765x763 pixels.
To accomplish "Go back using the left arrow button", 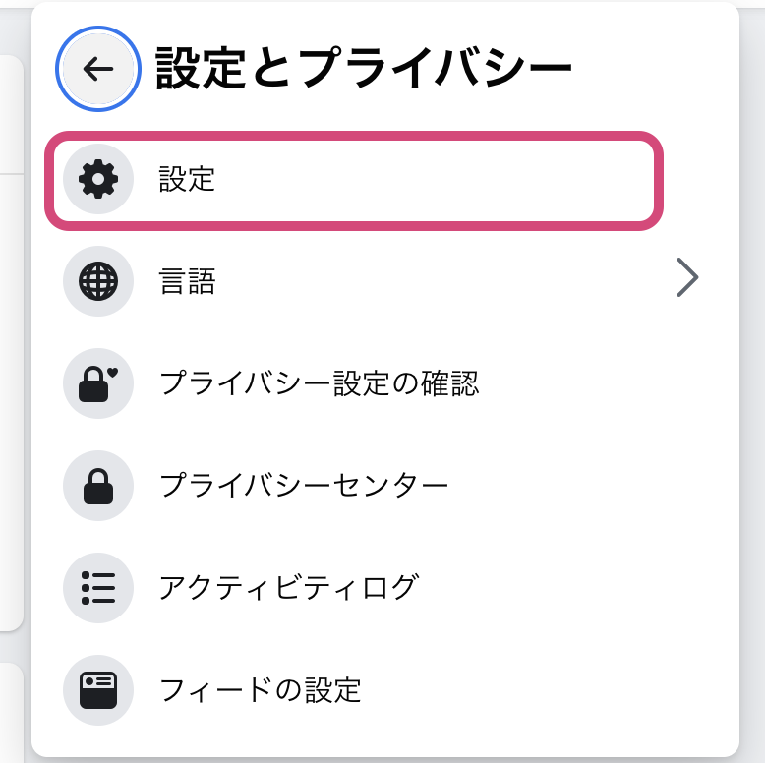I will (x=98, y=69).
